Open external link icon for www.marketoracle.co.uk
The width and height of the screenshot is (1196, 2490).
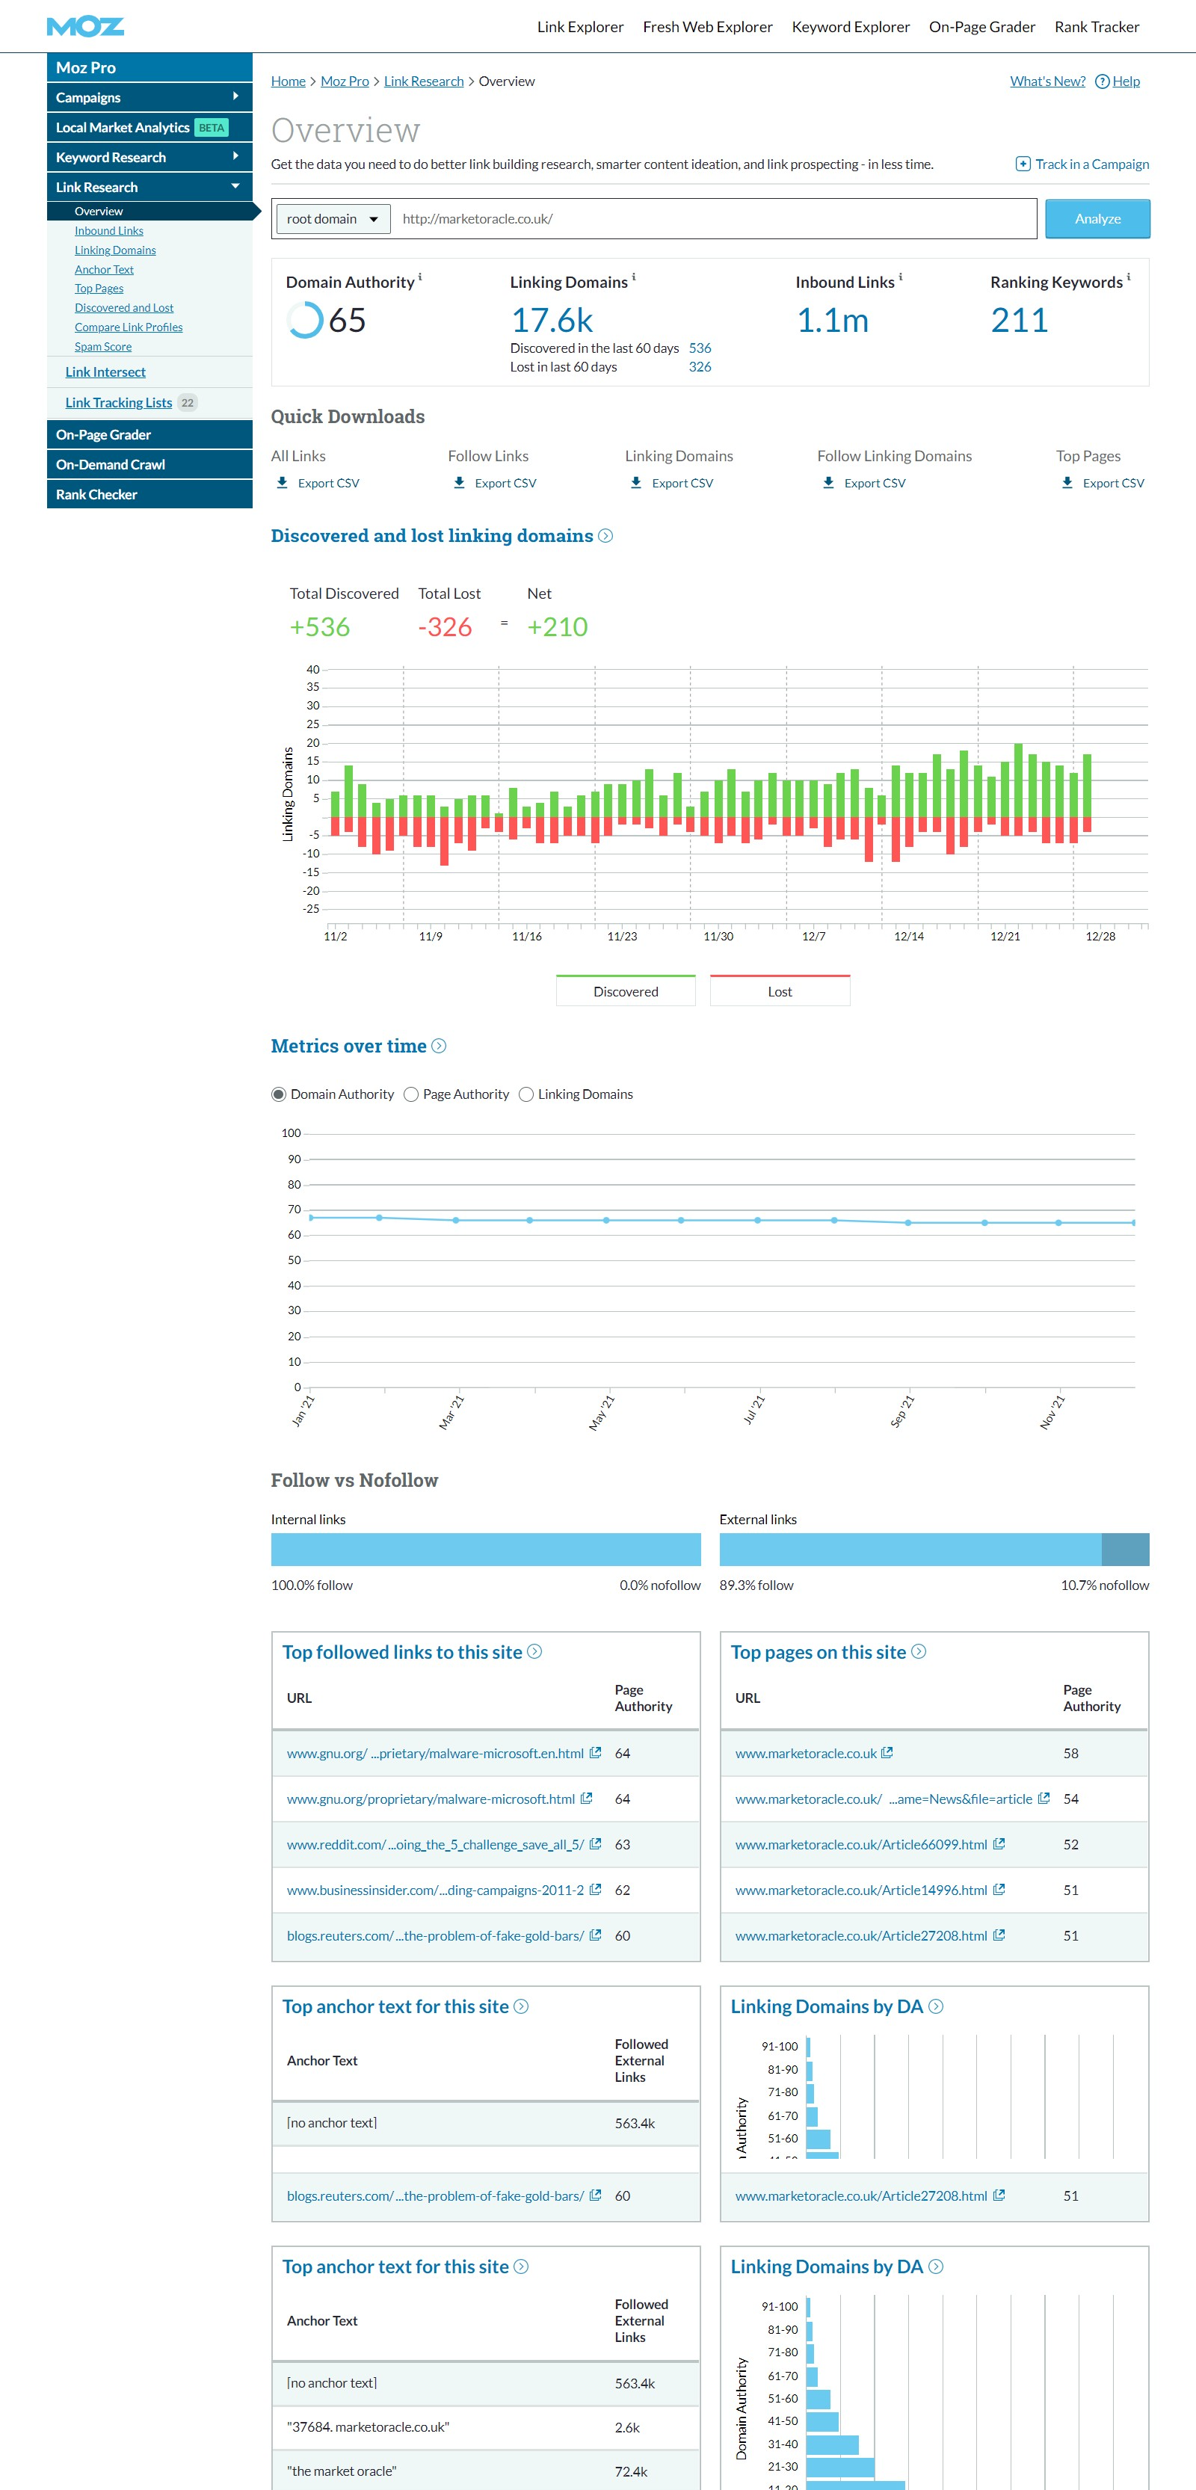[887, 1752]
